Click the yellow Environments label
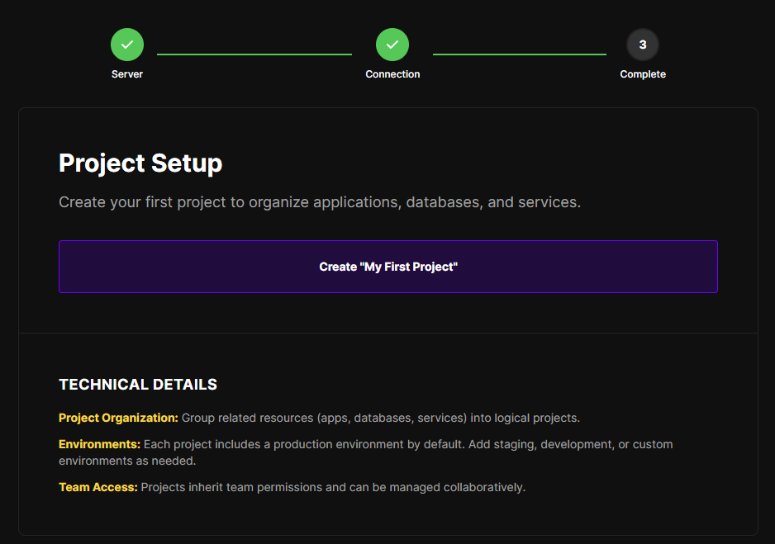This screenshot has height=544, width=775. point(99,445)
